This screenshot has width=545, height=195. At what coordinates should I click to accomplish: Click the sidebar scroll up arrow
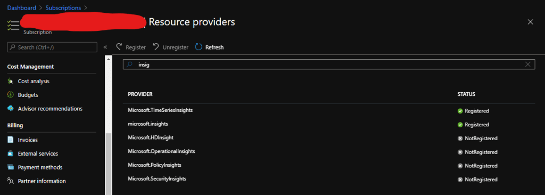(109, 59)
